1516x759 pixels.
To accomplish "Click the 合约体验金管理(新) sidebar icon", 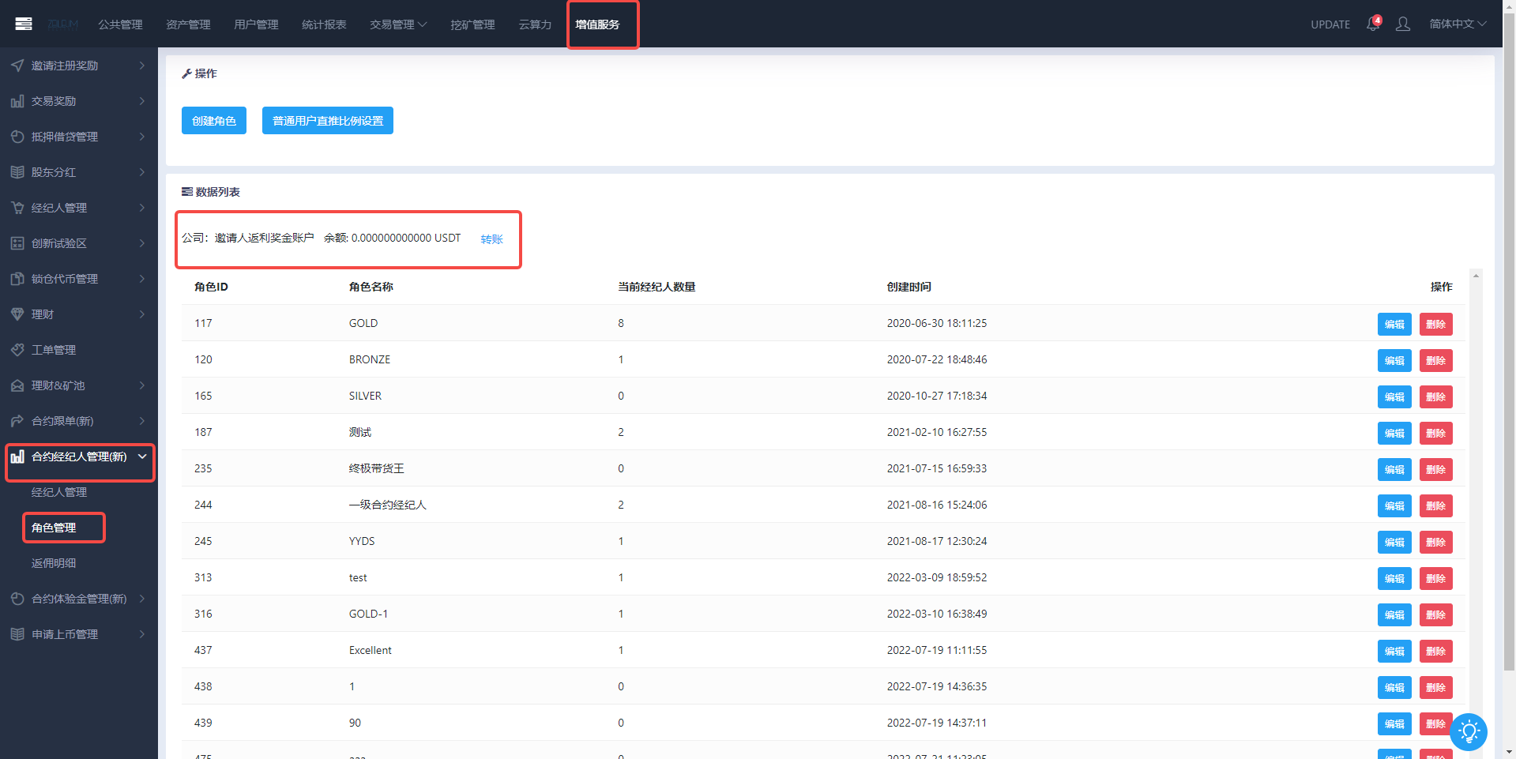I will (x=17, y=599).
